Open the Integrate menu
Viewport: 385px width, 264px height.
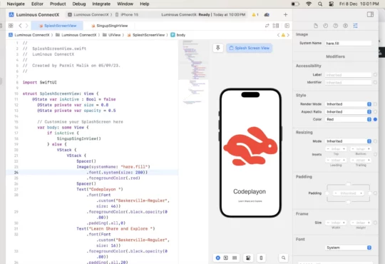[101, 4]
